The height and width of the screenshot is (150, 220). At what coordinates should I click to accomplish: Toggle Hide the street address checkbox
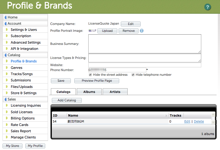coord(90,75)
